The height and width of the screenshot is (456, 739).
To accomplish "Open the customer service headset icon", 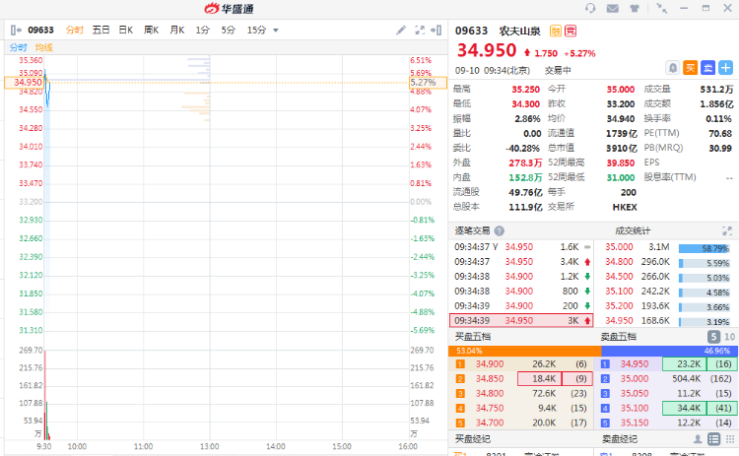I will 590,8.
